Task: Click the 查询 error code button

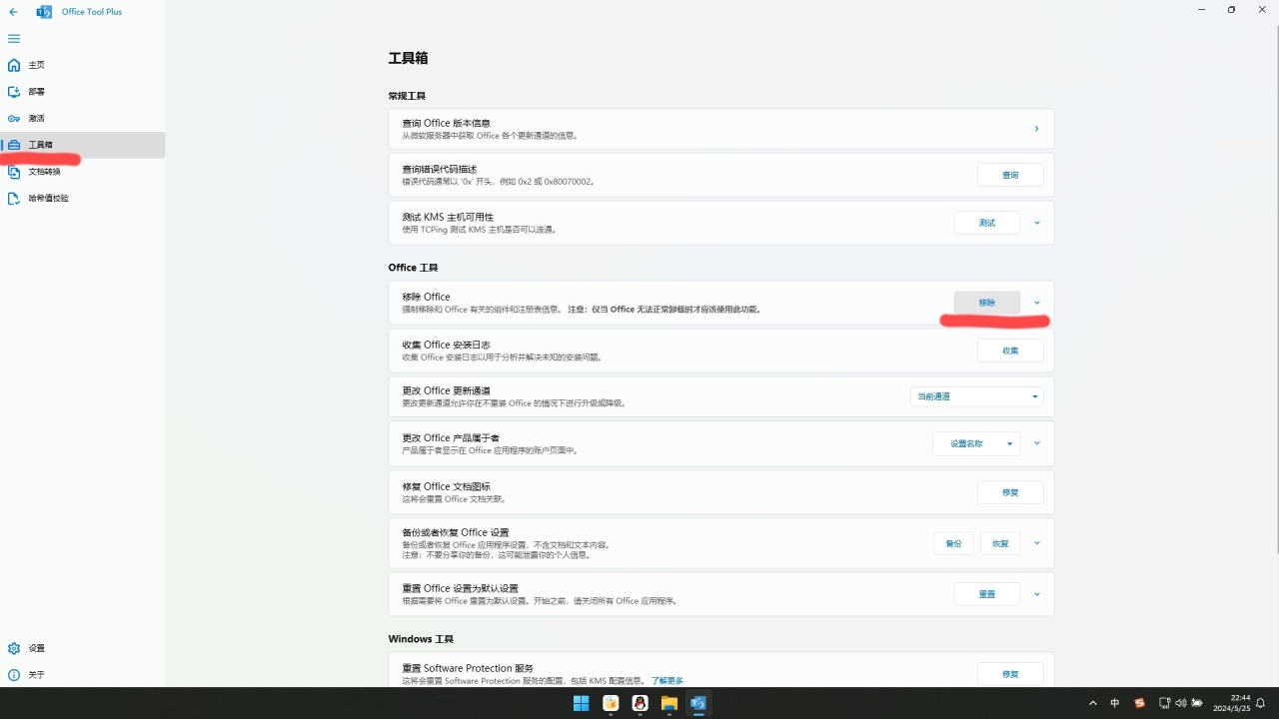Action: [x=1010, y=175]
